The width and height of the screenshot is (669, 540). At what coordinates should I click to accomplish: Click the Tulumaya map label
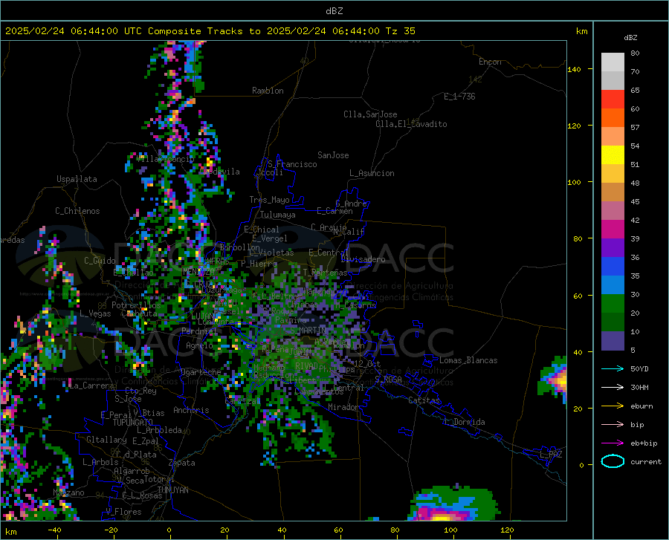(278, 215)
